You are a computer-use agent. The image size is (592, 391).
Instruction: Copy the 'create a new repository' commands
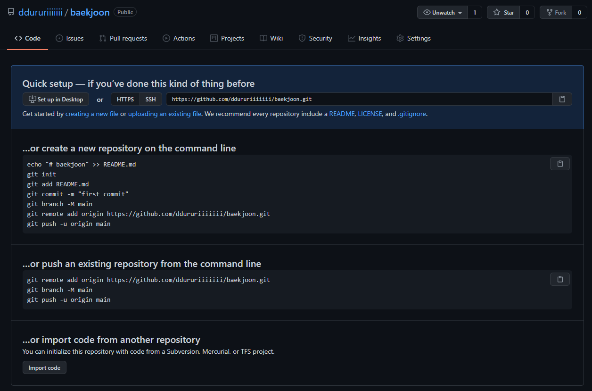[560, 164]
